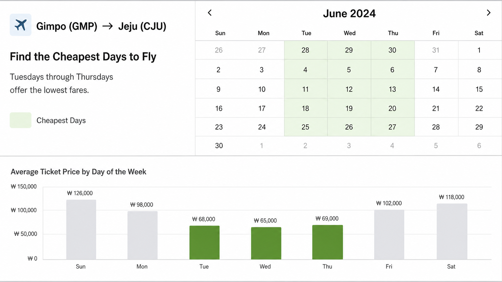
Task: Click the Sunday ₩126,000 bar
Action: (x=81, y=229)
